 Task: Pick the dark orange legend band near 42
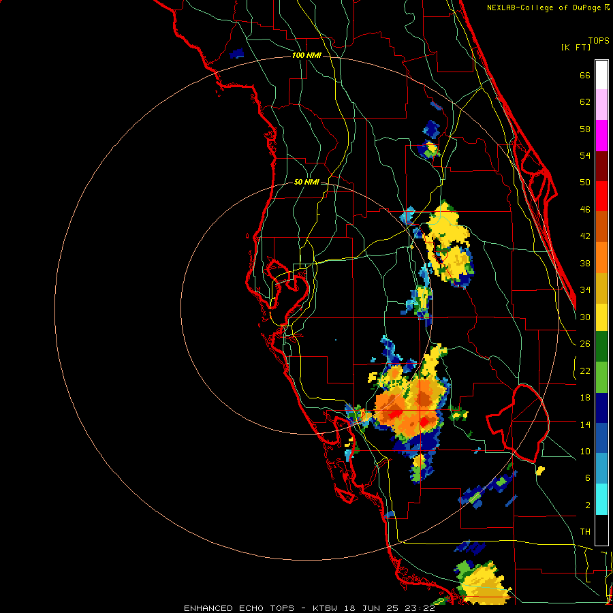[601, 226]
